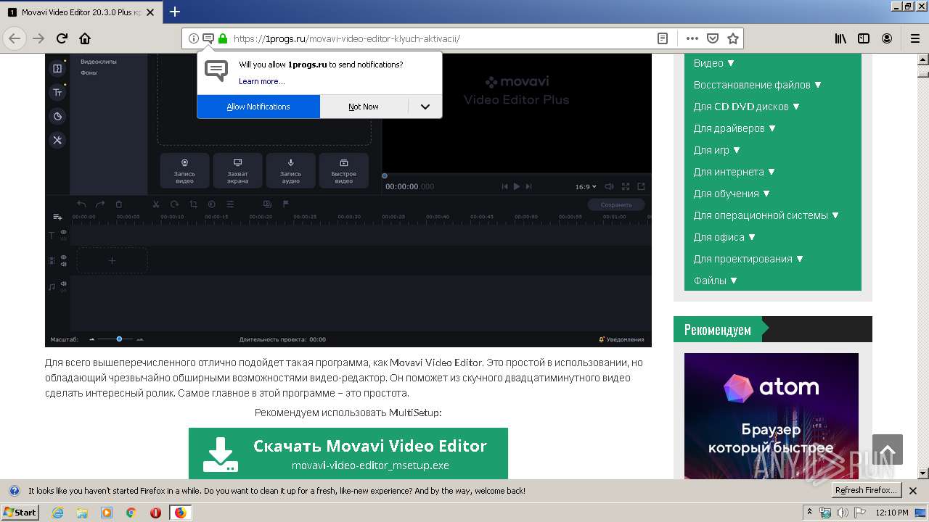The height and width of the screenshot is (522, 929).
Task: Open the Firefox hamburger menu
Action: [914, 38]
